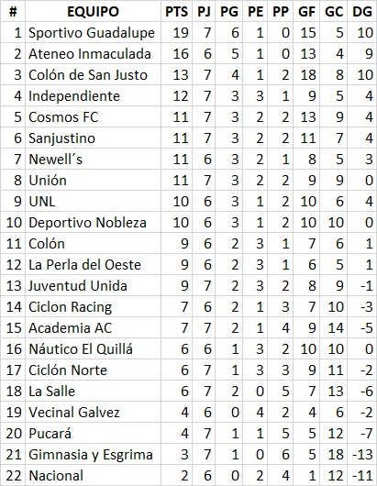Click the DG column header
The width and height of the screenshot is (377, 486).
coord(361,12)
